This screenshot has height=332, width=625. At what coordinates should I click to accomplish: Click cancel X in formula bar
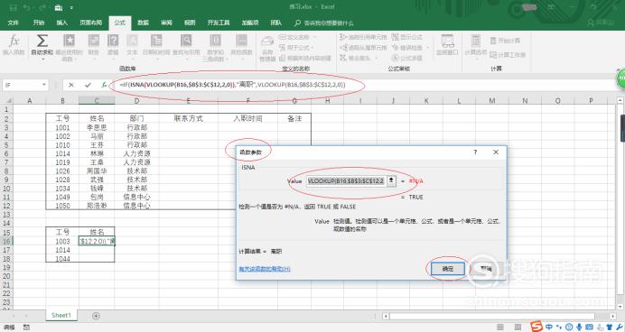point(71,85)
